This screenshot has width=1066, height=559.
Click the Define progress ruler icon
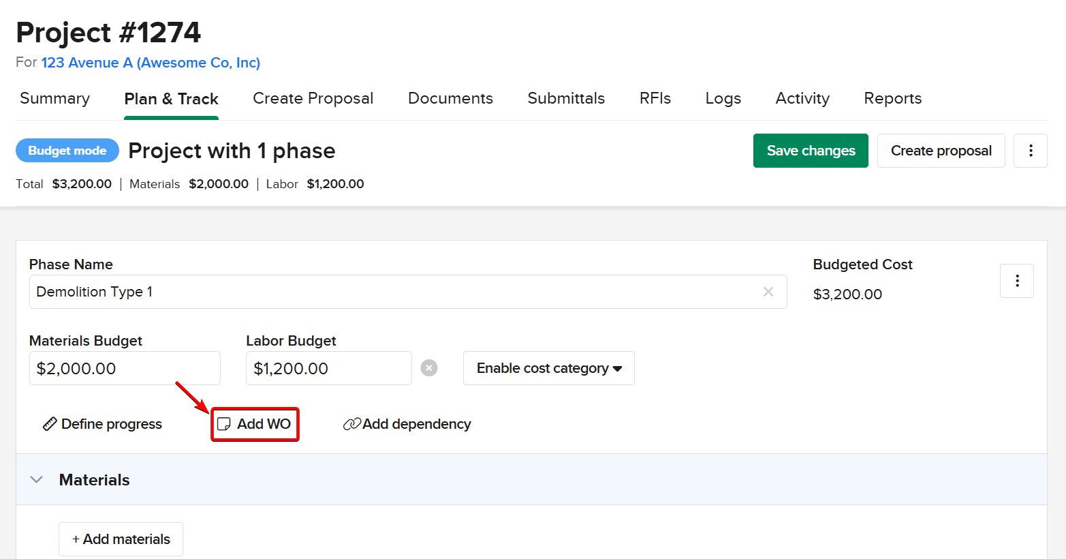pos(50,424)
